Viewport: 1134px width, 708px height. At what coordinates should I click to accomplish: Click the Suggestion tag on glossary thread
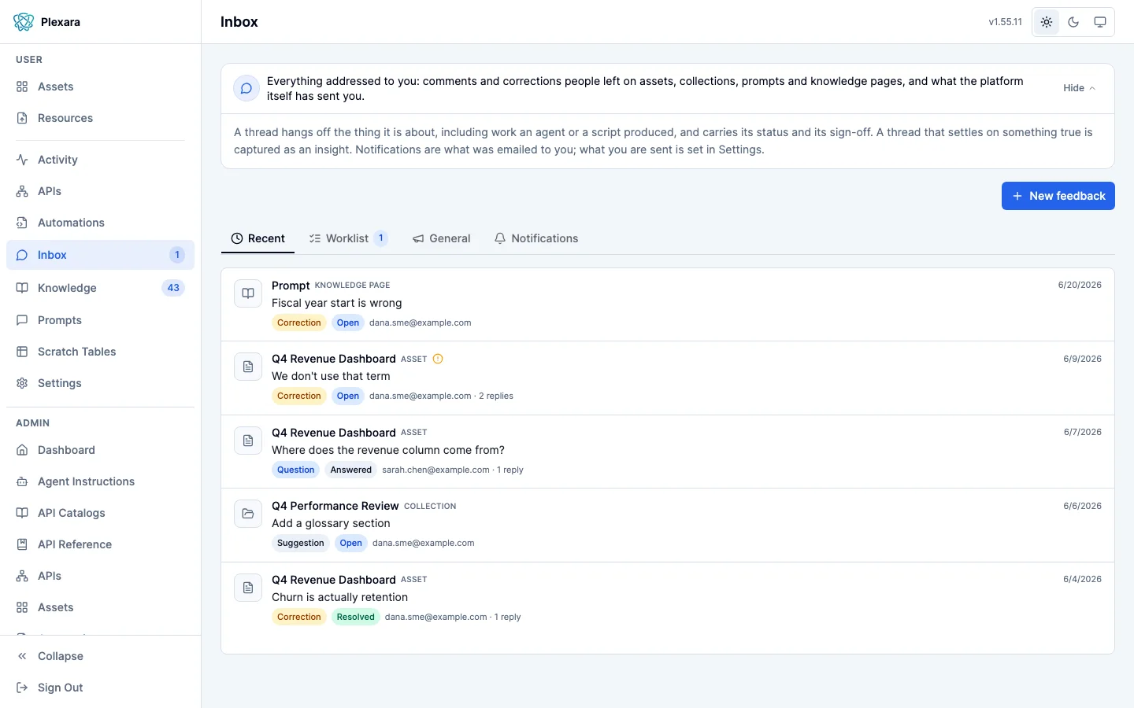[x=301, y=543]
